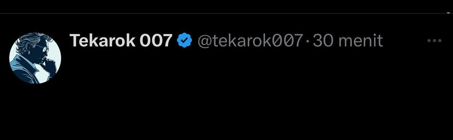Show post menu using three dots
Screen dimensions: 453x140
tap(434, 41)
